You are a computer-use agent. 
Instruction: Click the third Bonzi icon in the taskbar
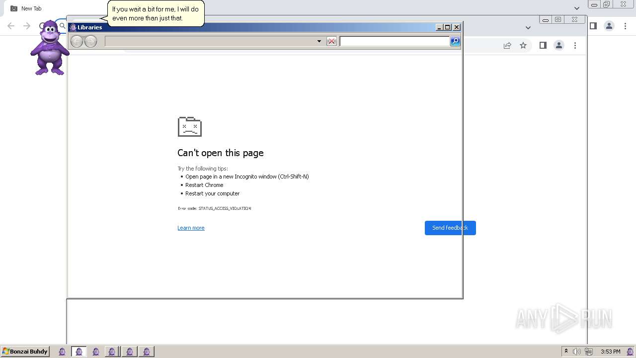(x=96, y=352)
